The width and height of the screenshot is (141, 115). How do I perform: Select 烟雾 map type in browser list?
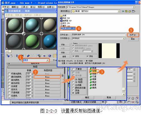(93, 79)
